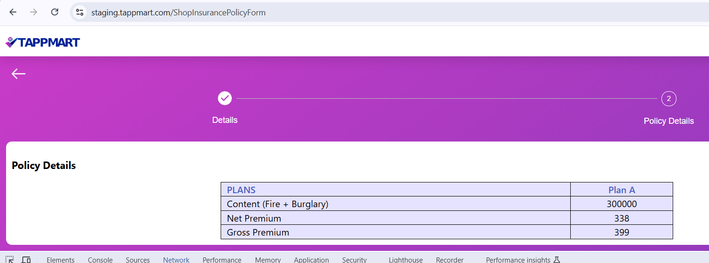The image size is (709, 263).
Task: Select the Network tab
Action: click(176, 260)
